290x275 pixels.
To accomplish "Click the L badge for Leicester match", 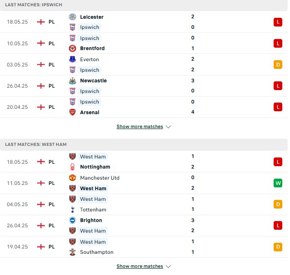I will click(278, 22).
